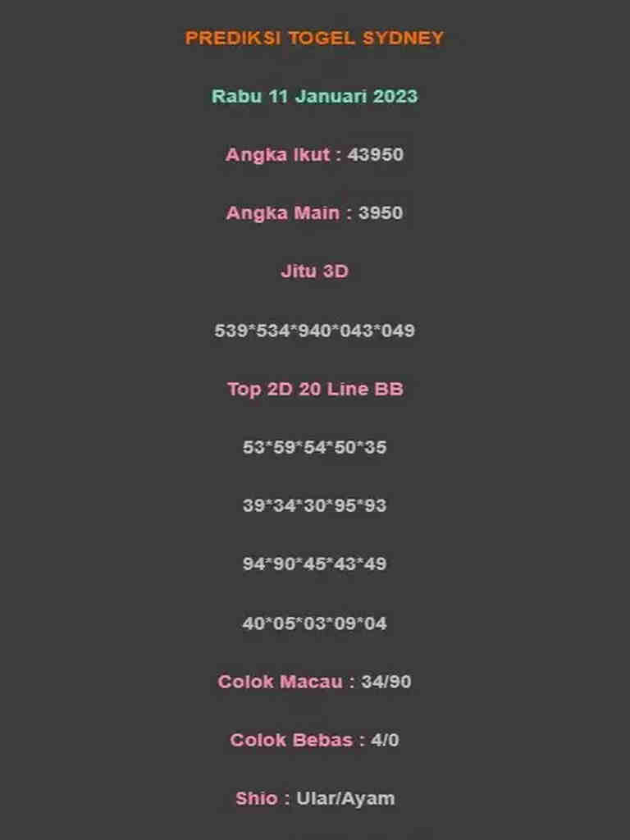Select the row 53*59*54*50*35
This screenshot has width=630, height=840.
(314, 447)
